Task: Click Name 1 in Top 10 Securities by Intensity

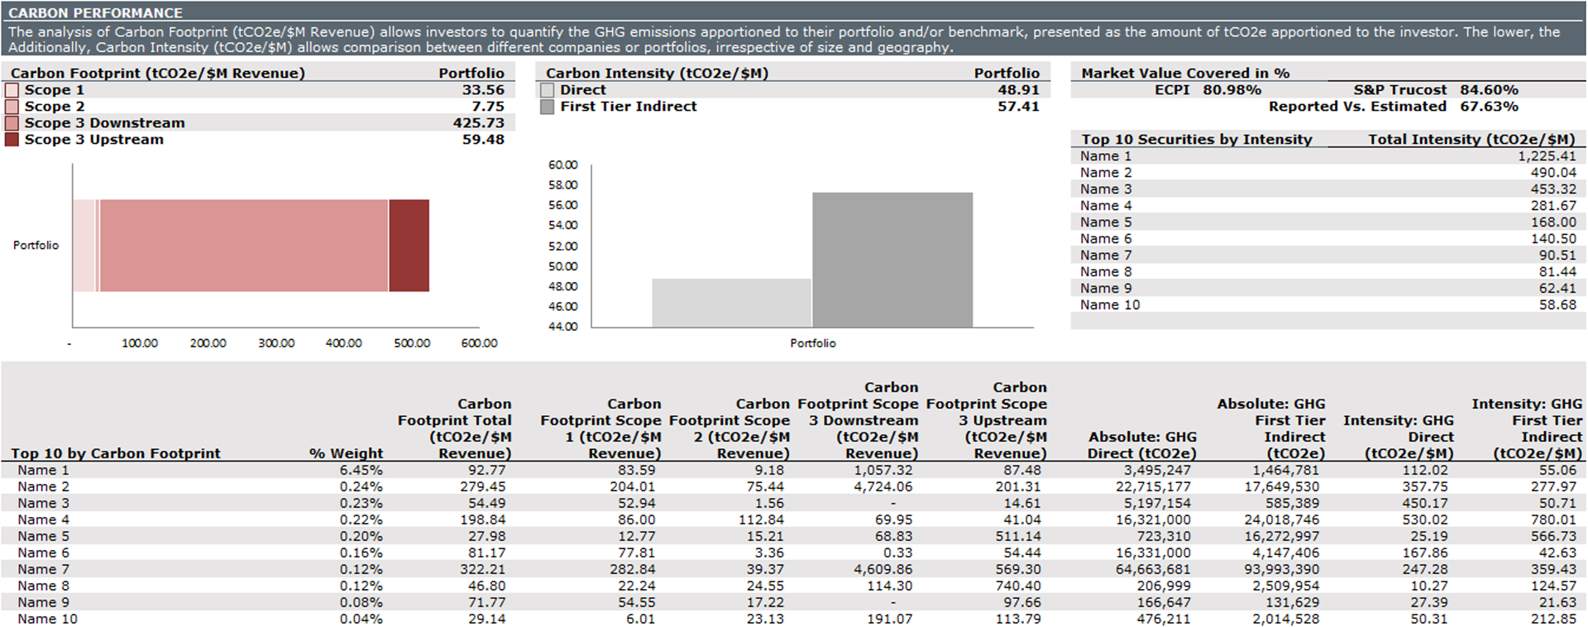Action: (1106, 156)
